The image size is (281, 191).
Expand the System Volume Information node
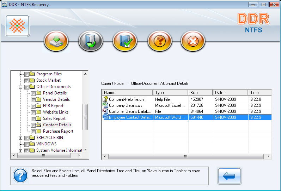(20, 151)
